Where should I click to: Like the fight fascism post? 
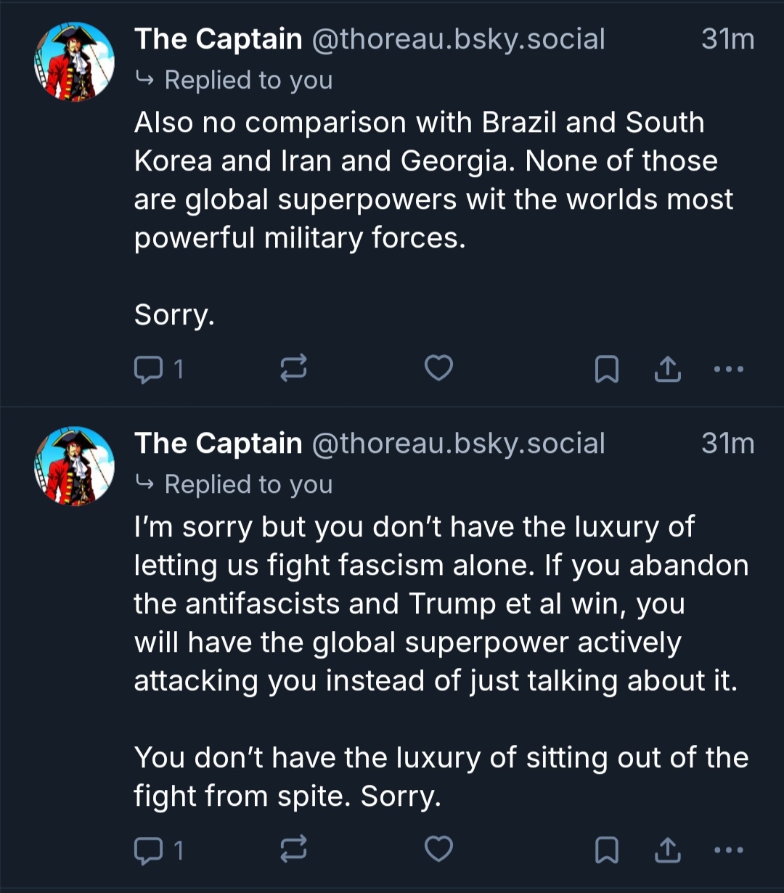[x=438, y=849]
